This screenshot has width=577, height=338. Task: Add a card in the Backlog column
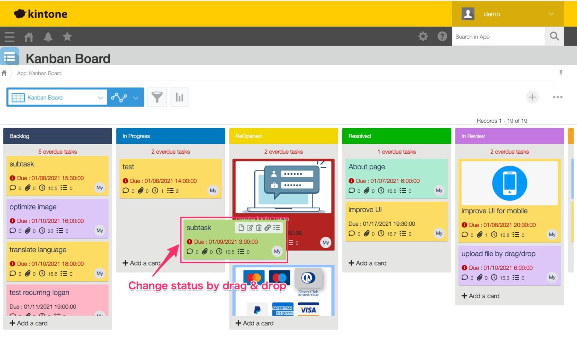[28, 323]
